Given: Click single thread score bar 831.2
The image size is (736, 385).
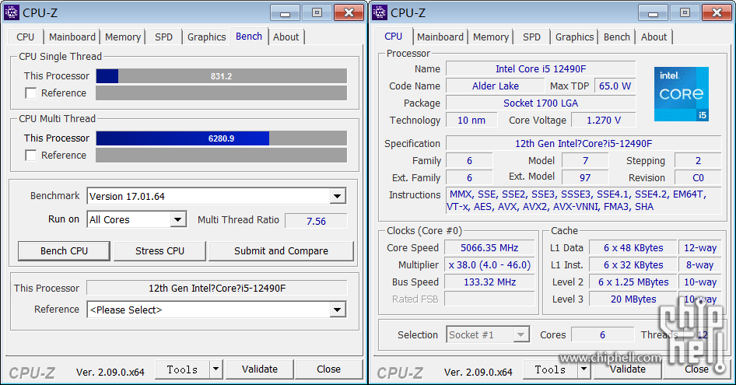Looking at the screenshot, I should [x=222, y=76].
